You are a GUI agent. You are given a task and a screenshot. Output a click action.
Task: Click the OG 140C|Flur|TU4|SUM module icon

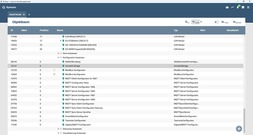63,45
